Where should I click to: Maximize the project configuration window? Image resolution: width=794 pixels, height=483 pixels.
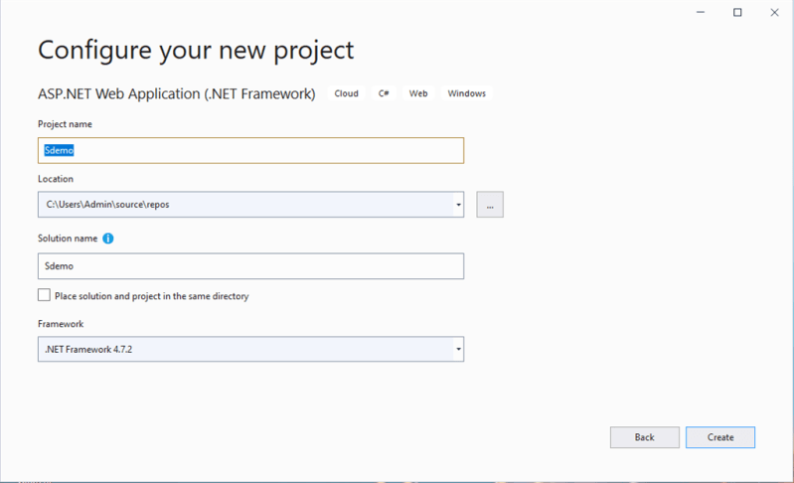[x=737, y=13]
